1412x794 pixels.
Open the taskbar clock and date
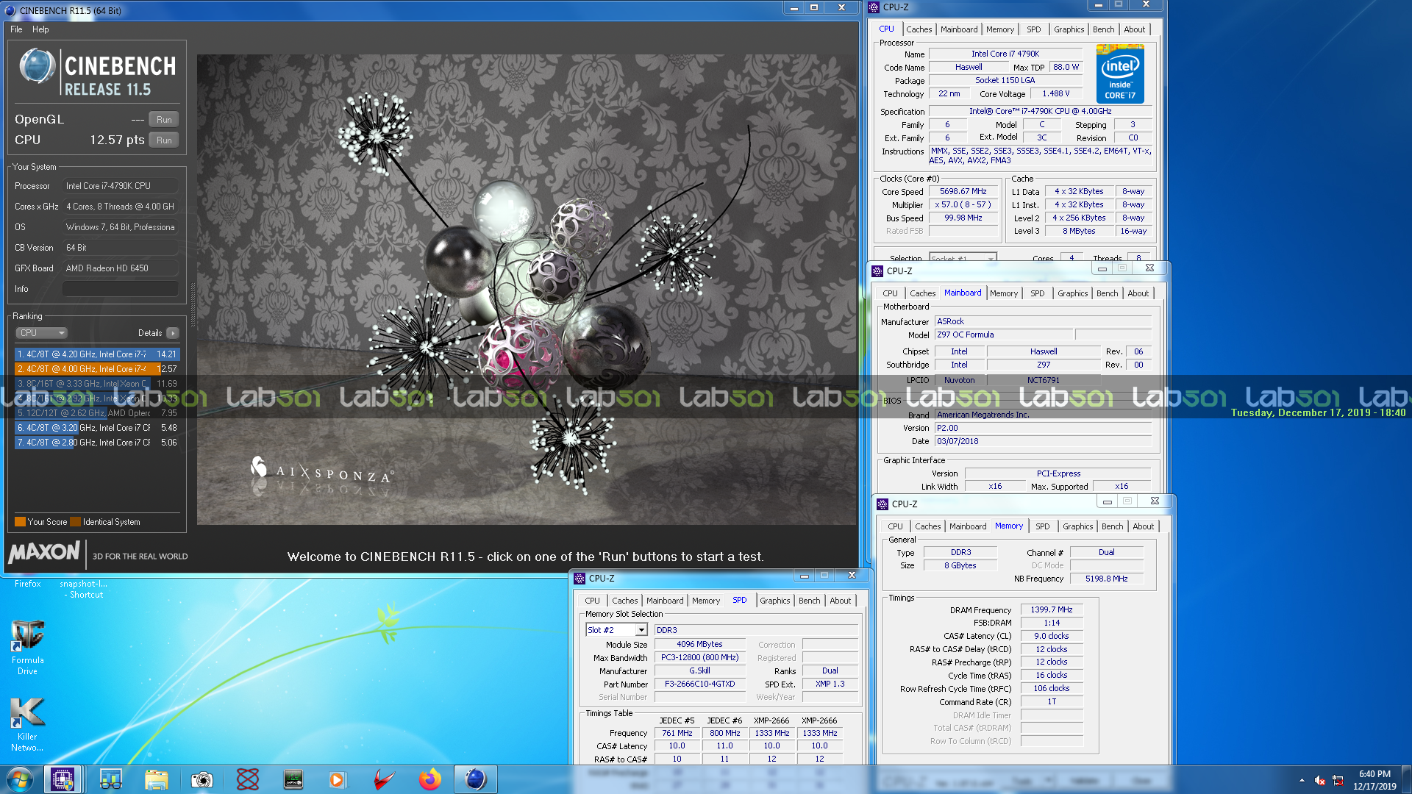point(1374,780)
